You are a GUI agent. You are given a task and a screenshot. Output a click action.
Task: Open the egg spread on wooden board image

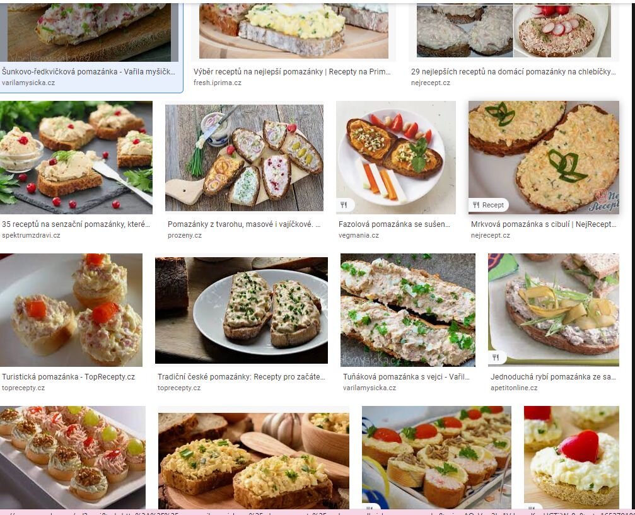[x=253, y=461]
